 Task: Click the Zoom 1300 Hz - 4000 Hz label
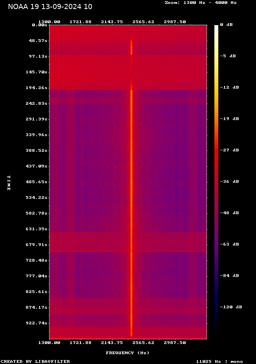(x=200, y=2)
